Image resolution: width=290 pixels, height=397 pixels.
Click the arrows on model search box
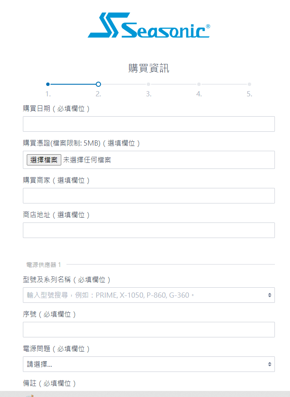pyautogui.click(x=270, y=295)
